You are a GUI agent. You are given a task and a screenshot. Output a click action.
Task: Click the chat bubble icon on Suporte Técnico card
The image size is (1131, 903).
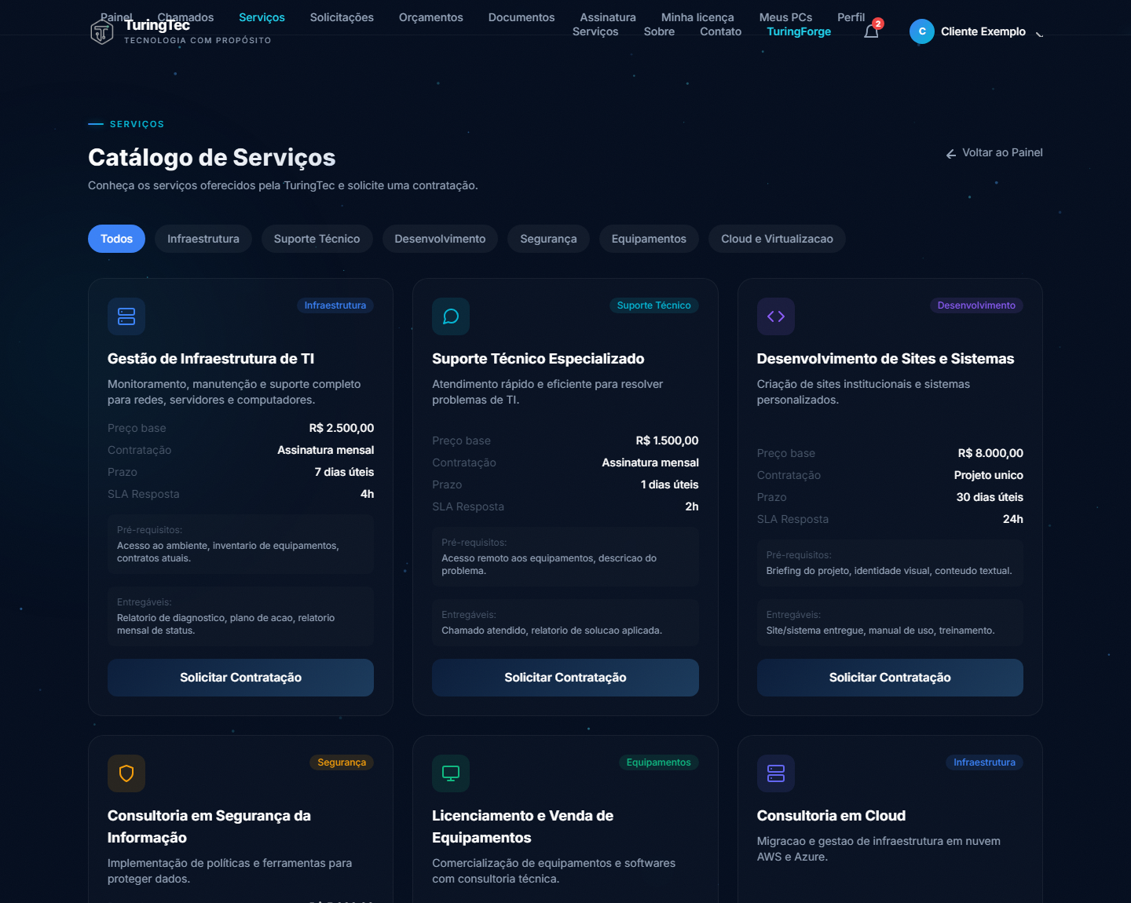click(x=451, y=316)
